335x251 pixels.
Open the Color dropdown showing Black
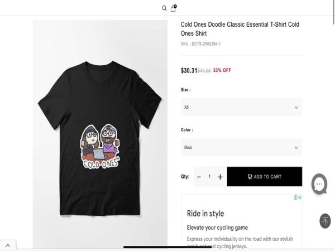click(241, 147)
